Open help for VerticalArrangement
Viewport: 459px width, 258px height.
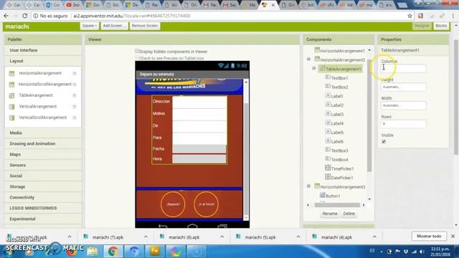(75, 107)
